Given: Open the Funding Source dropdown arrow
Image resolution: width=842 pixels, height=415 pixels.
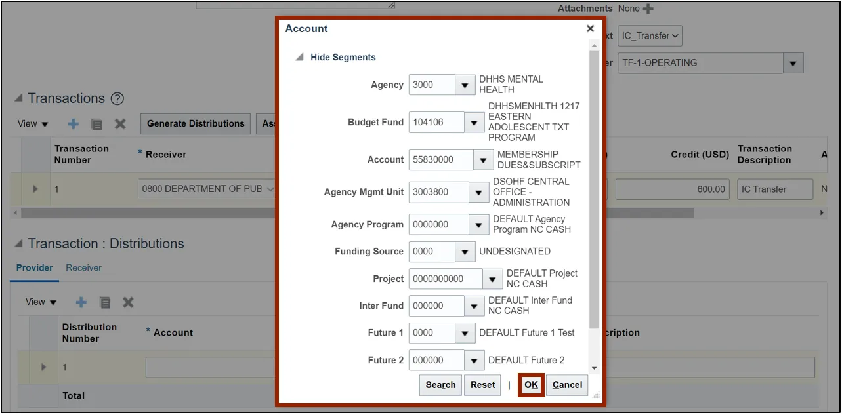Looking at the screenshot, I should tap(465, 252).
